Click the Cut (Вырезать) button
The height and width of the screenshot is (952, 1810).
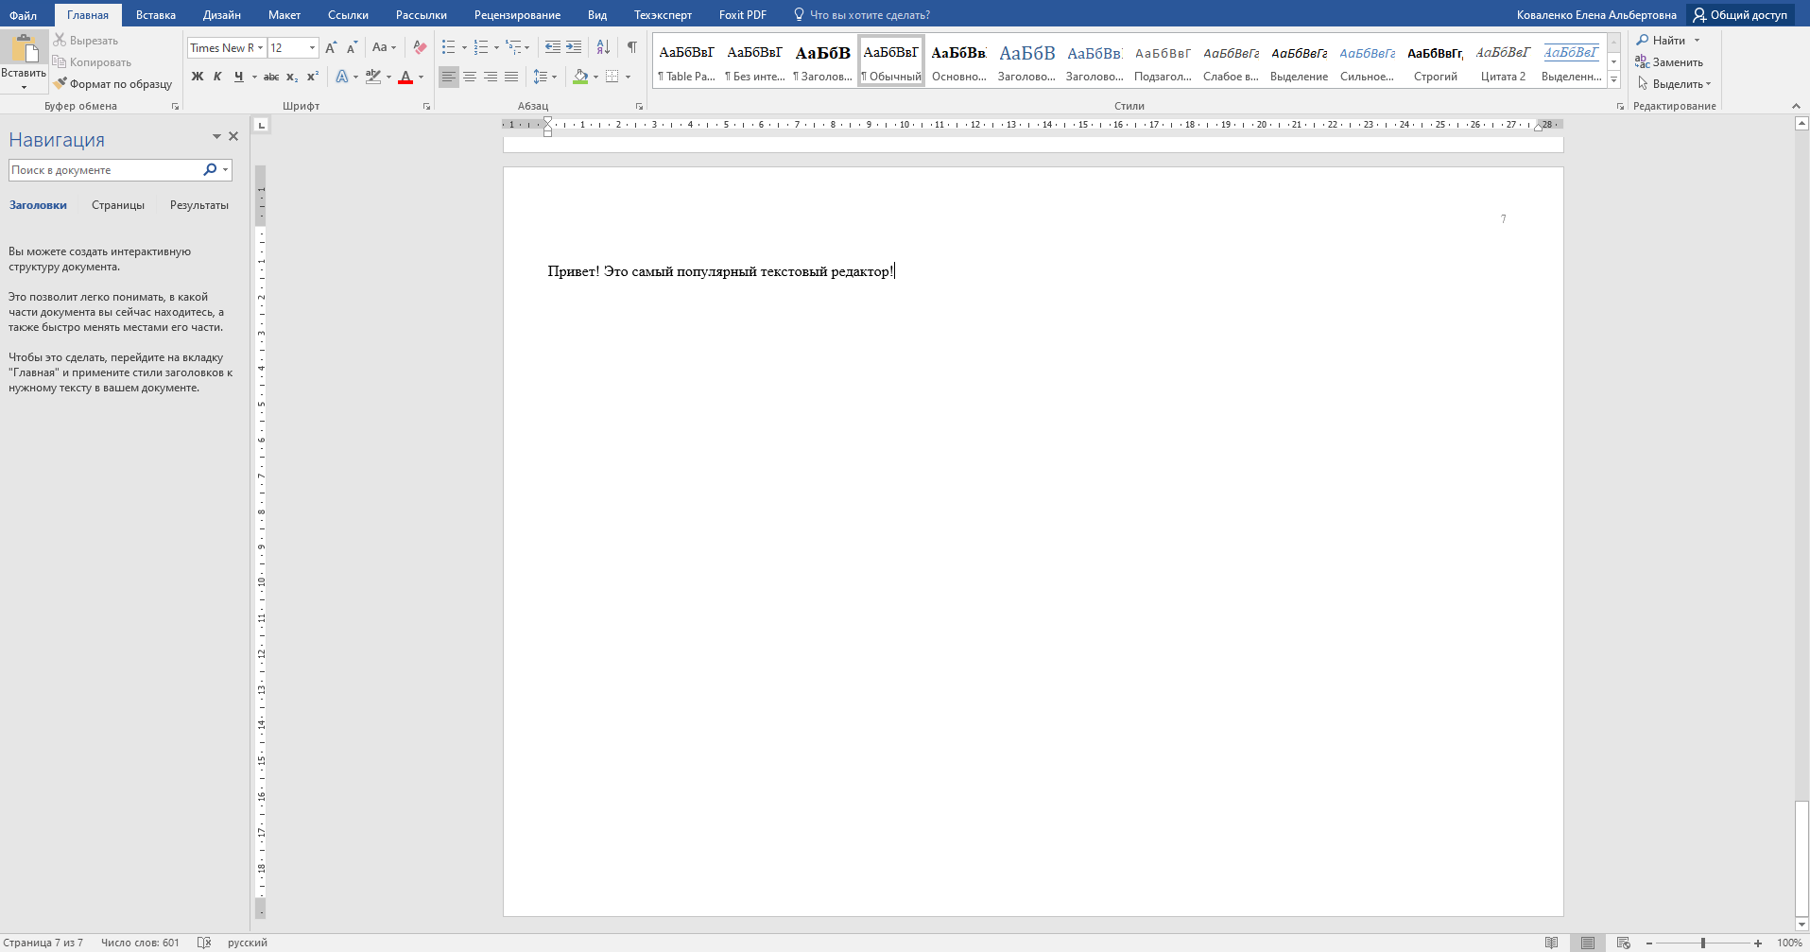pos(86,41)
